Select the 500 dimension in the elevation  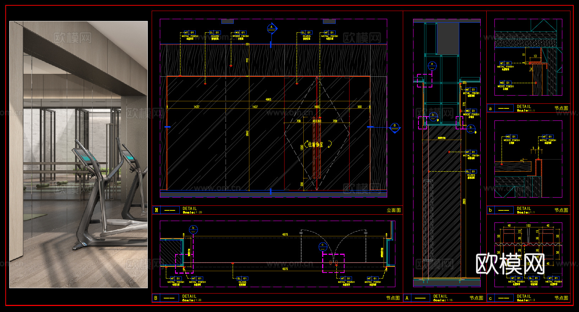[359, 107]
